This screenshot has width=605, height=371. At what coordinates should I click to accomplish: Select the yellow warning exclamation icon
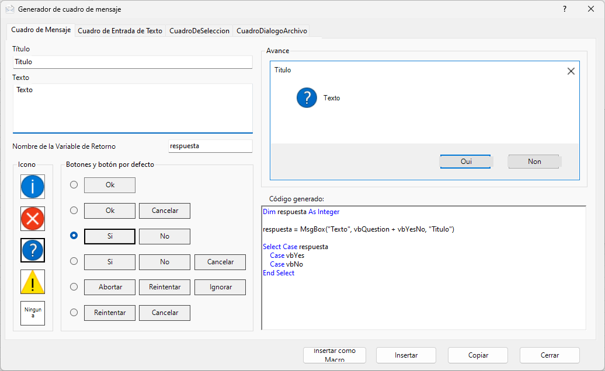33,282
